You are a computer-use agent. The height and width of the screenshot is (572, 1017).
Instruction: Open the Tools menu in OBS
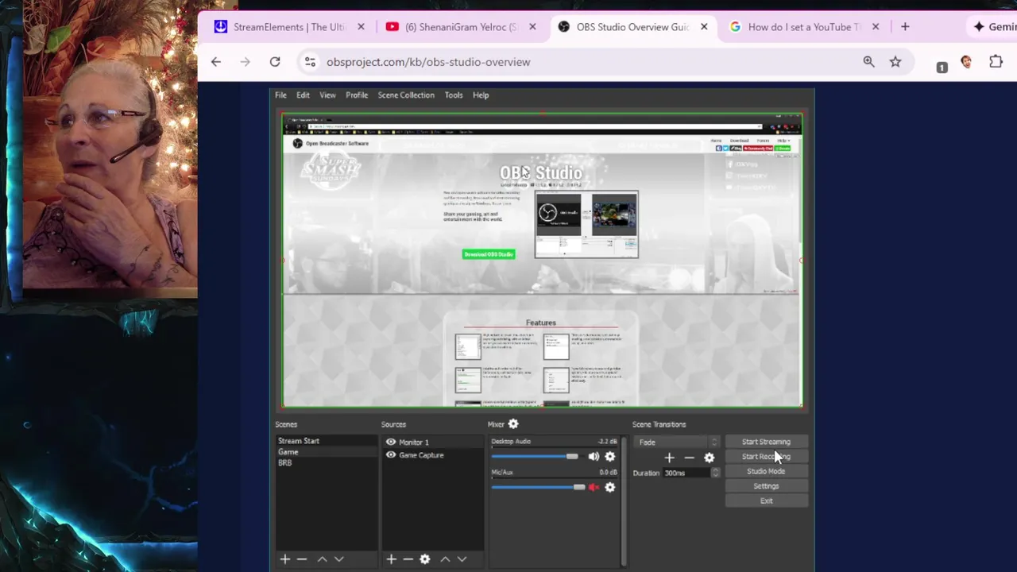point(454,95)
